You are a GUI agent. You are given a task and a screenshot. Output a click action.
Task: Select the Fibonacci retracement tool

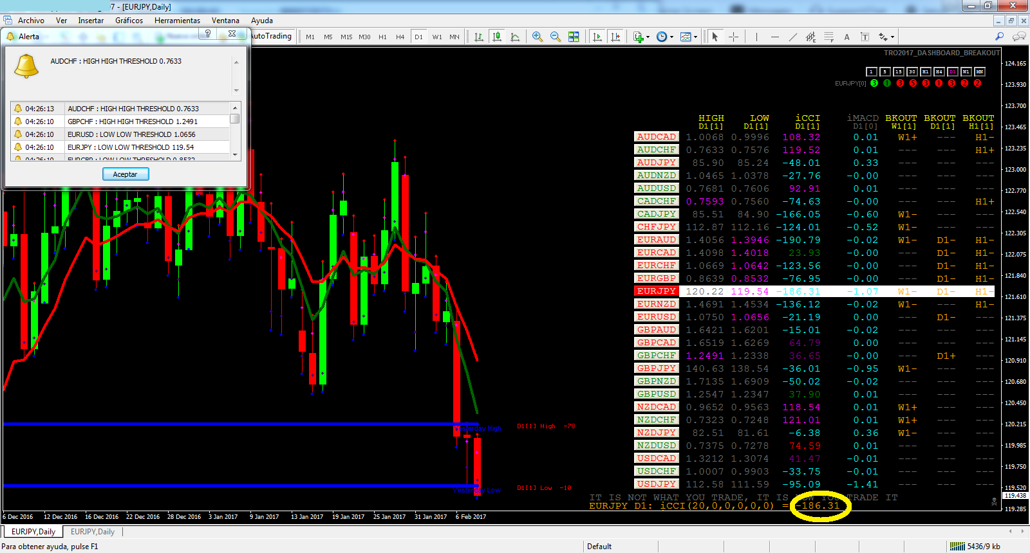tap(829, 37)
